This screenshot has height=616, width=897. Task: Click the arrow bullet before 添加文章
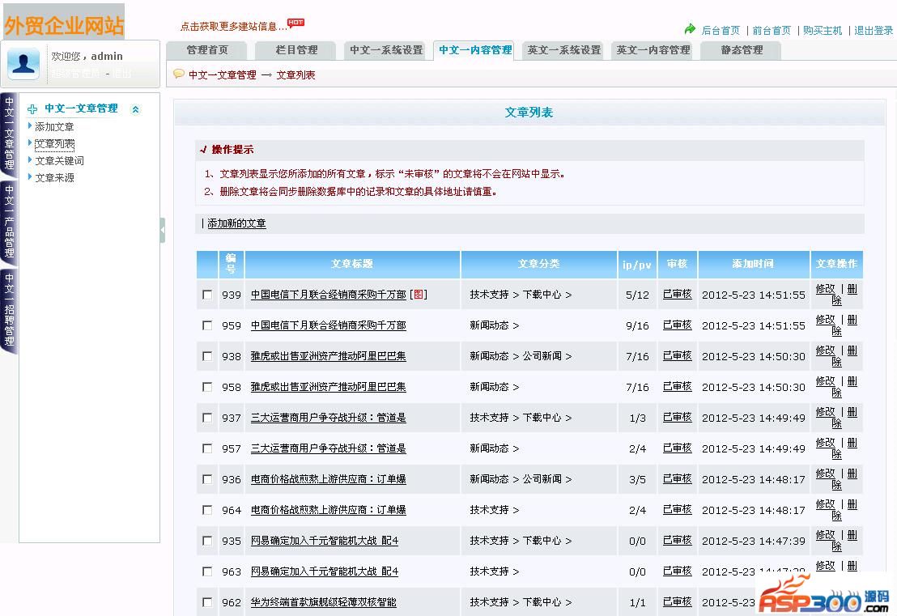30,126
